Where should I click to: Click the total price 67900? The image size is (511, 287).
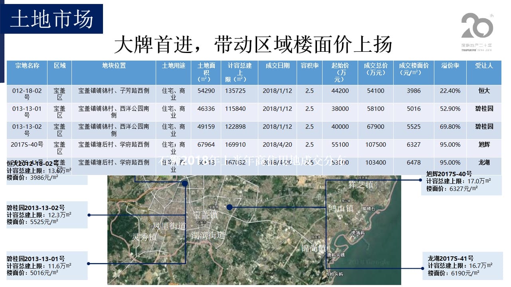(x=375, y=126)
